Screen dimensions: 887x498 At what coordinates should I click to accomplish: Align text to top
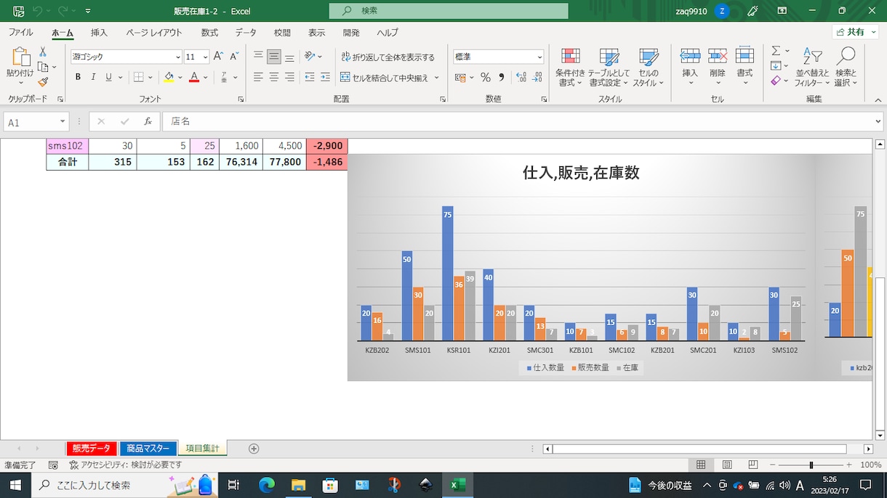tap(258, 57)
